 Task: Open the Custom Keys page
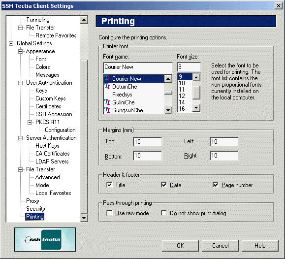(x=51, y=98)
